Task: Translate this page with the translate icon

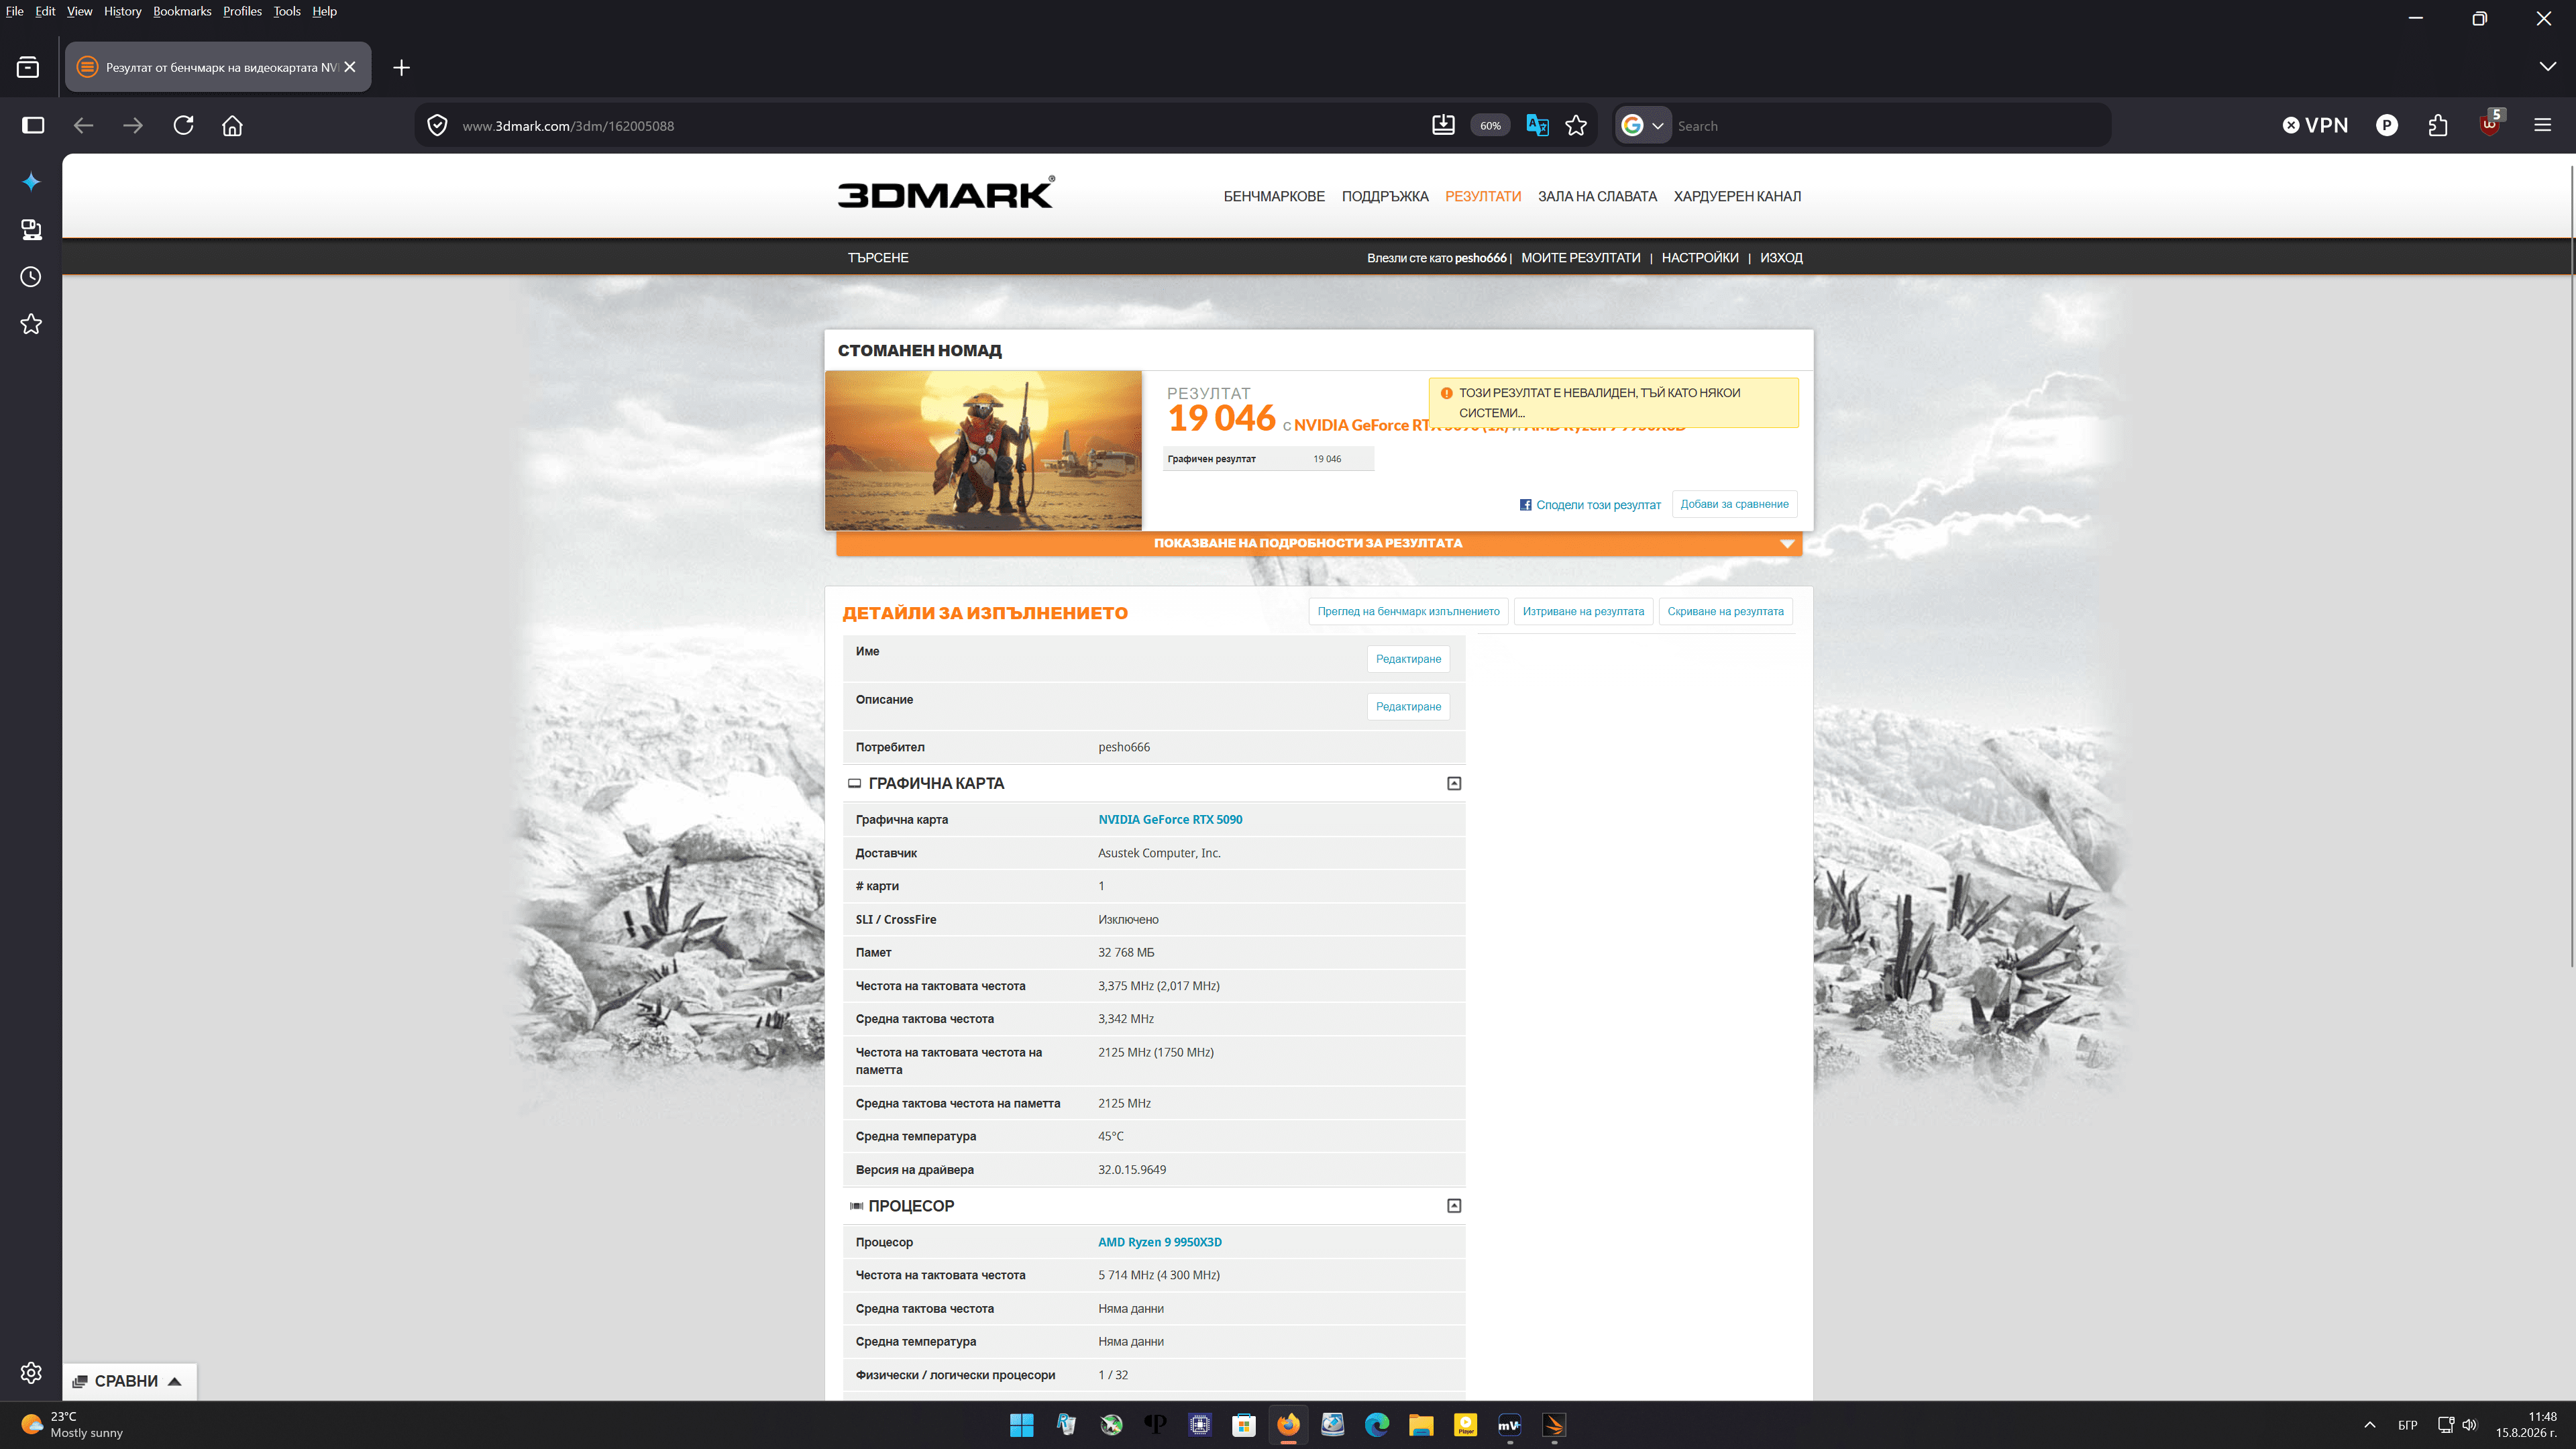Action: coord(1537,125)
